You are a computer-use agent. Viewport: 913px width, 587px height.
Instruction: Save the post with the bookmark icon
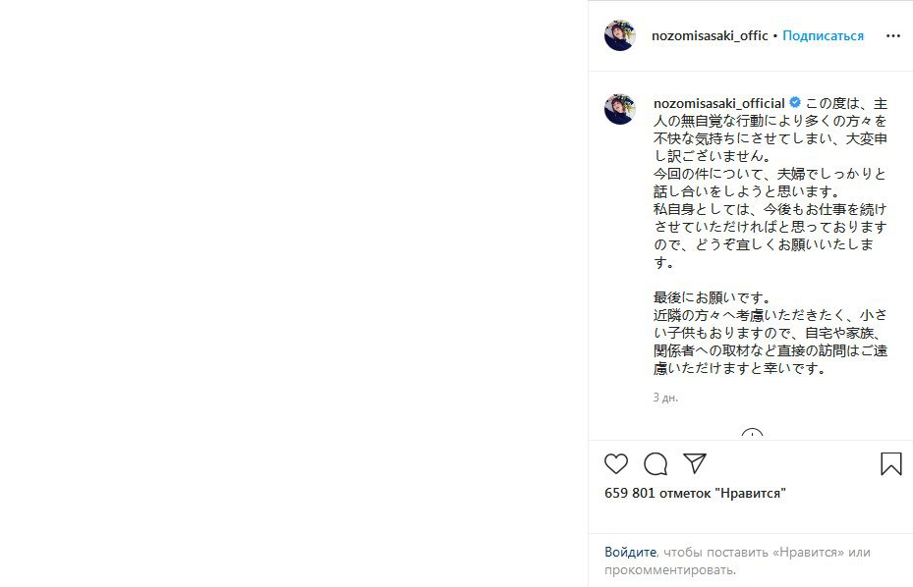pyautogui.click(x=890, y=463)
